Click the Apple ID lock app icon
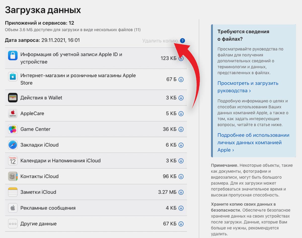 (x=13, y=56)
